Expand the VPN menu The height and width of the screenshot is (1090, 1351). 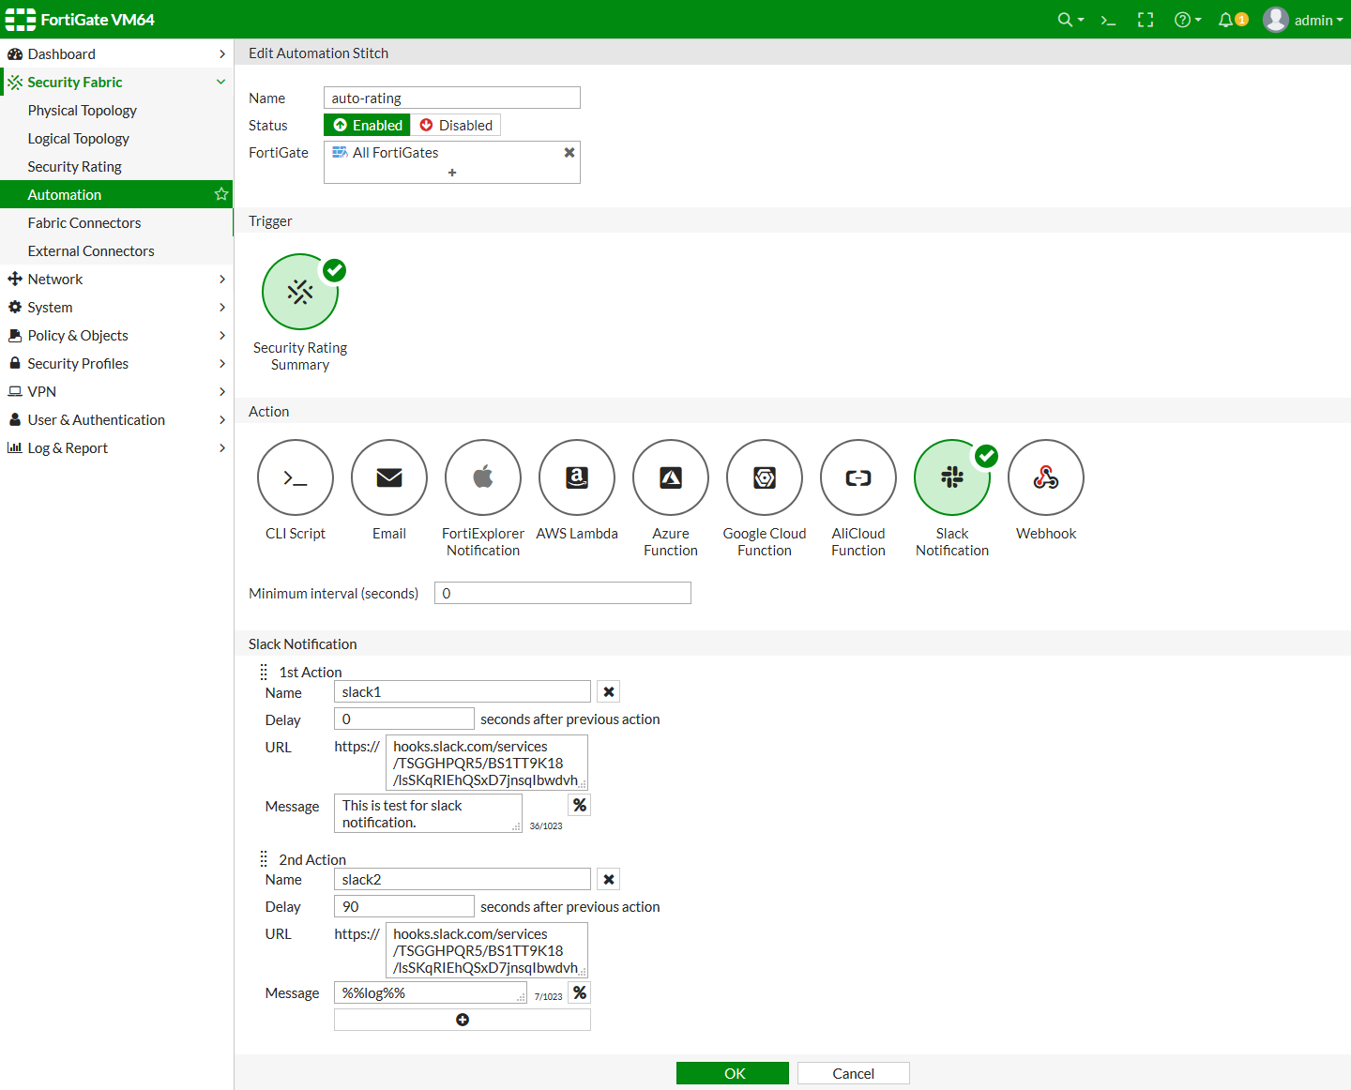click(x=116, y=391)
